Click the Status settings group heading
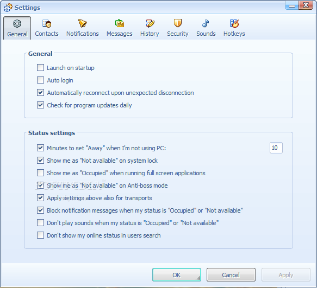The height and width of the screenshot is (288, 317). [x=52, y=133]
